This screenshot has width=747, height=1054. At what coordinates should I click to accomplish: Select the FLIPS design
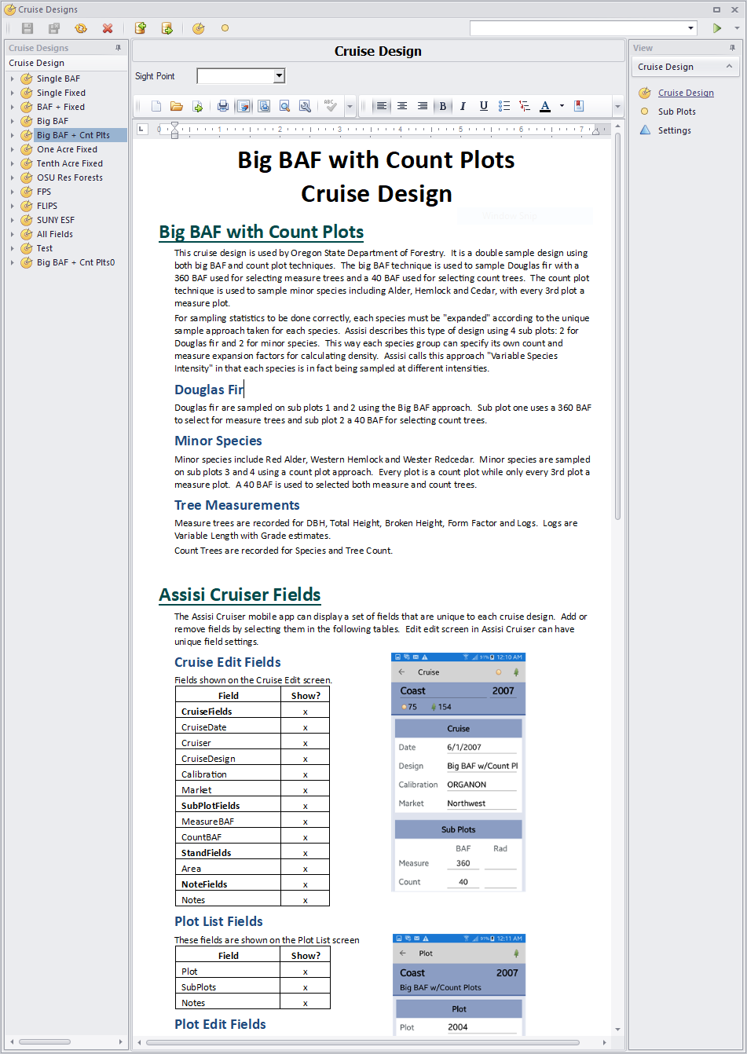47,206
